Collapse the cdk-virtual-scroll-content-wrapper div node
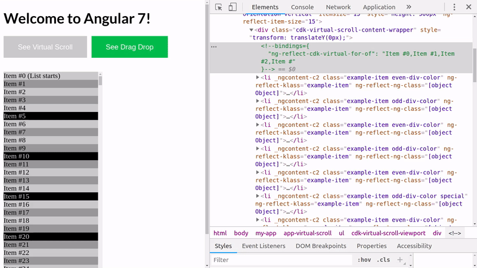This screenshot has width=477, height=268. [251, 29]
